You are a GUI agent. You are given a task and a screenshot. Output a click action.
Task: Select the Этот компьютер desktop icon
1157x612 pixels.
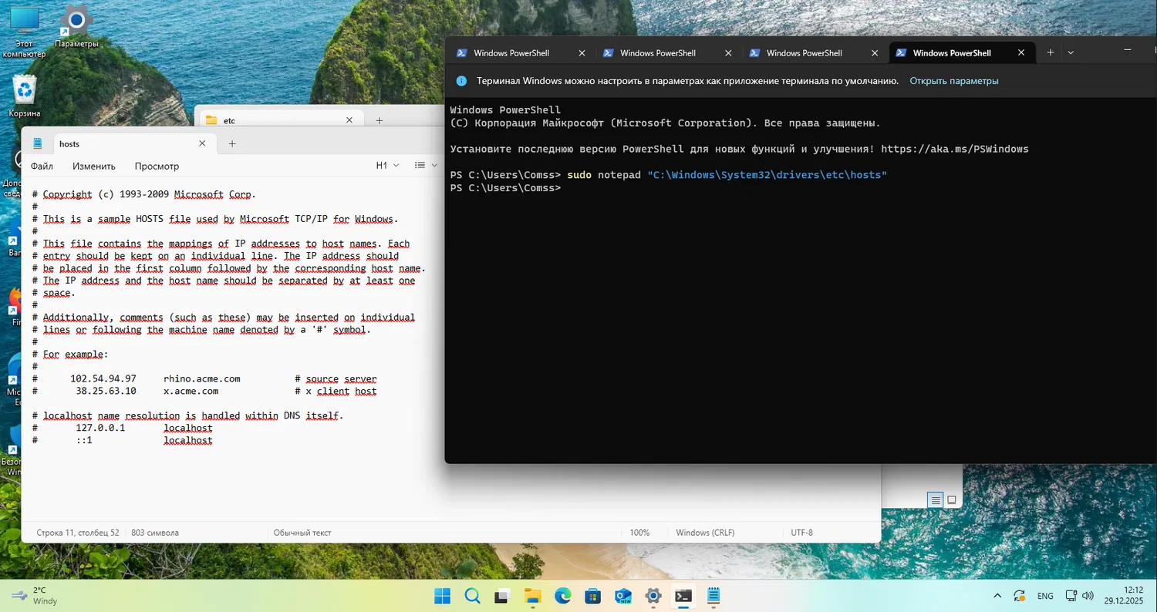coord(25,32)
